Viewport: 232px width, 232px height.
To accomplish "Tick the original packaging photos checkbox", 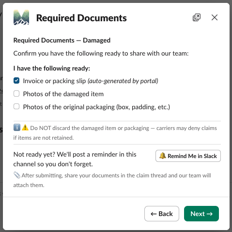I will pyautogui.click(x=16, y=106).
